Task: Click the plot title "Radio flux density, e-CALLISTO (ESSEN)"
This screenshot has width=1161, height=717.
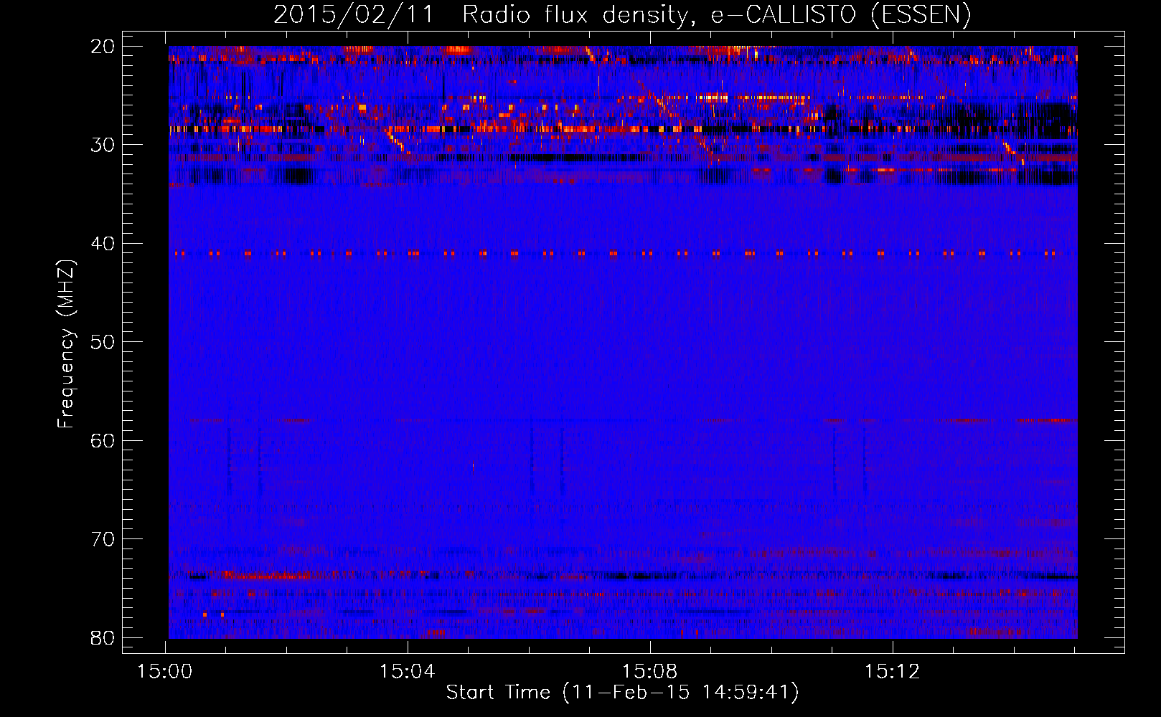Action: pyautogui.click(x=716, y=15)
